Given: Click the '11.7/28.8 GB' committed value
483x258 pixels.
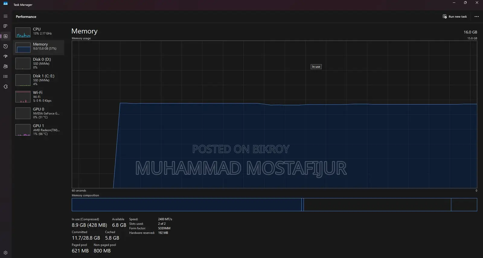Looking at the screenshot, I should tap(86, 238).
